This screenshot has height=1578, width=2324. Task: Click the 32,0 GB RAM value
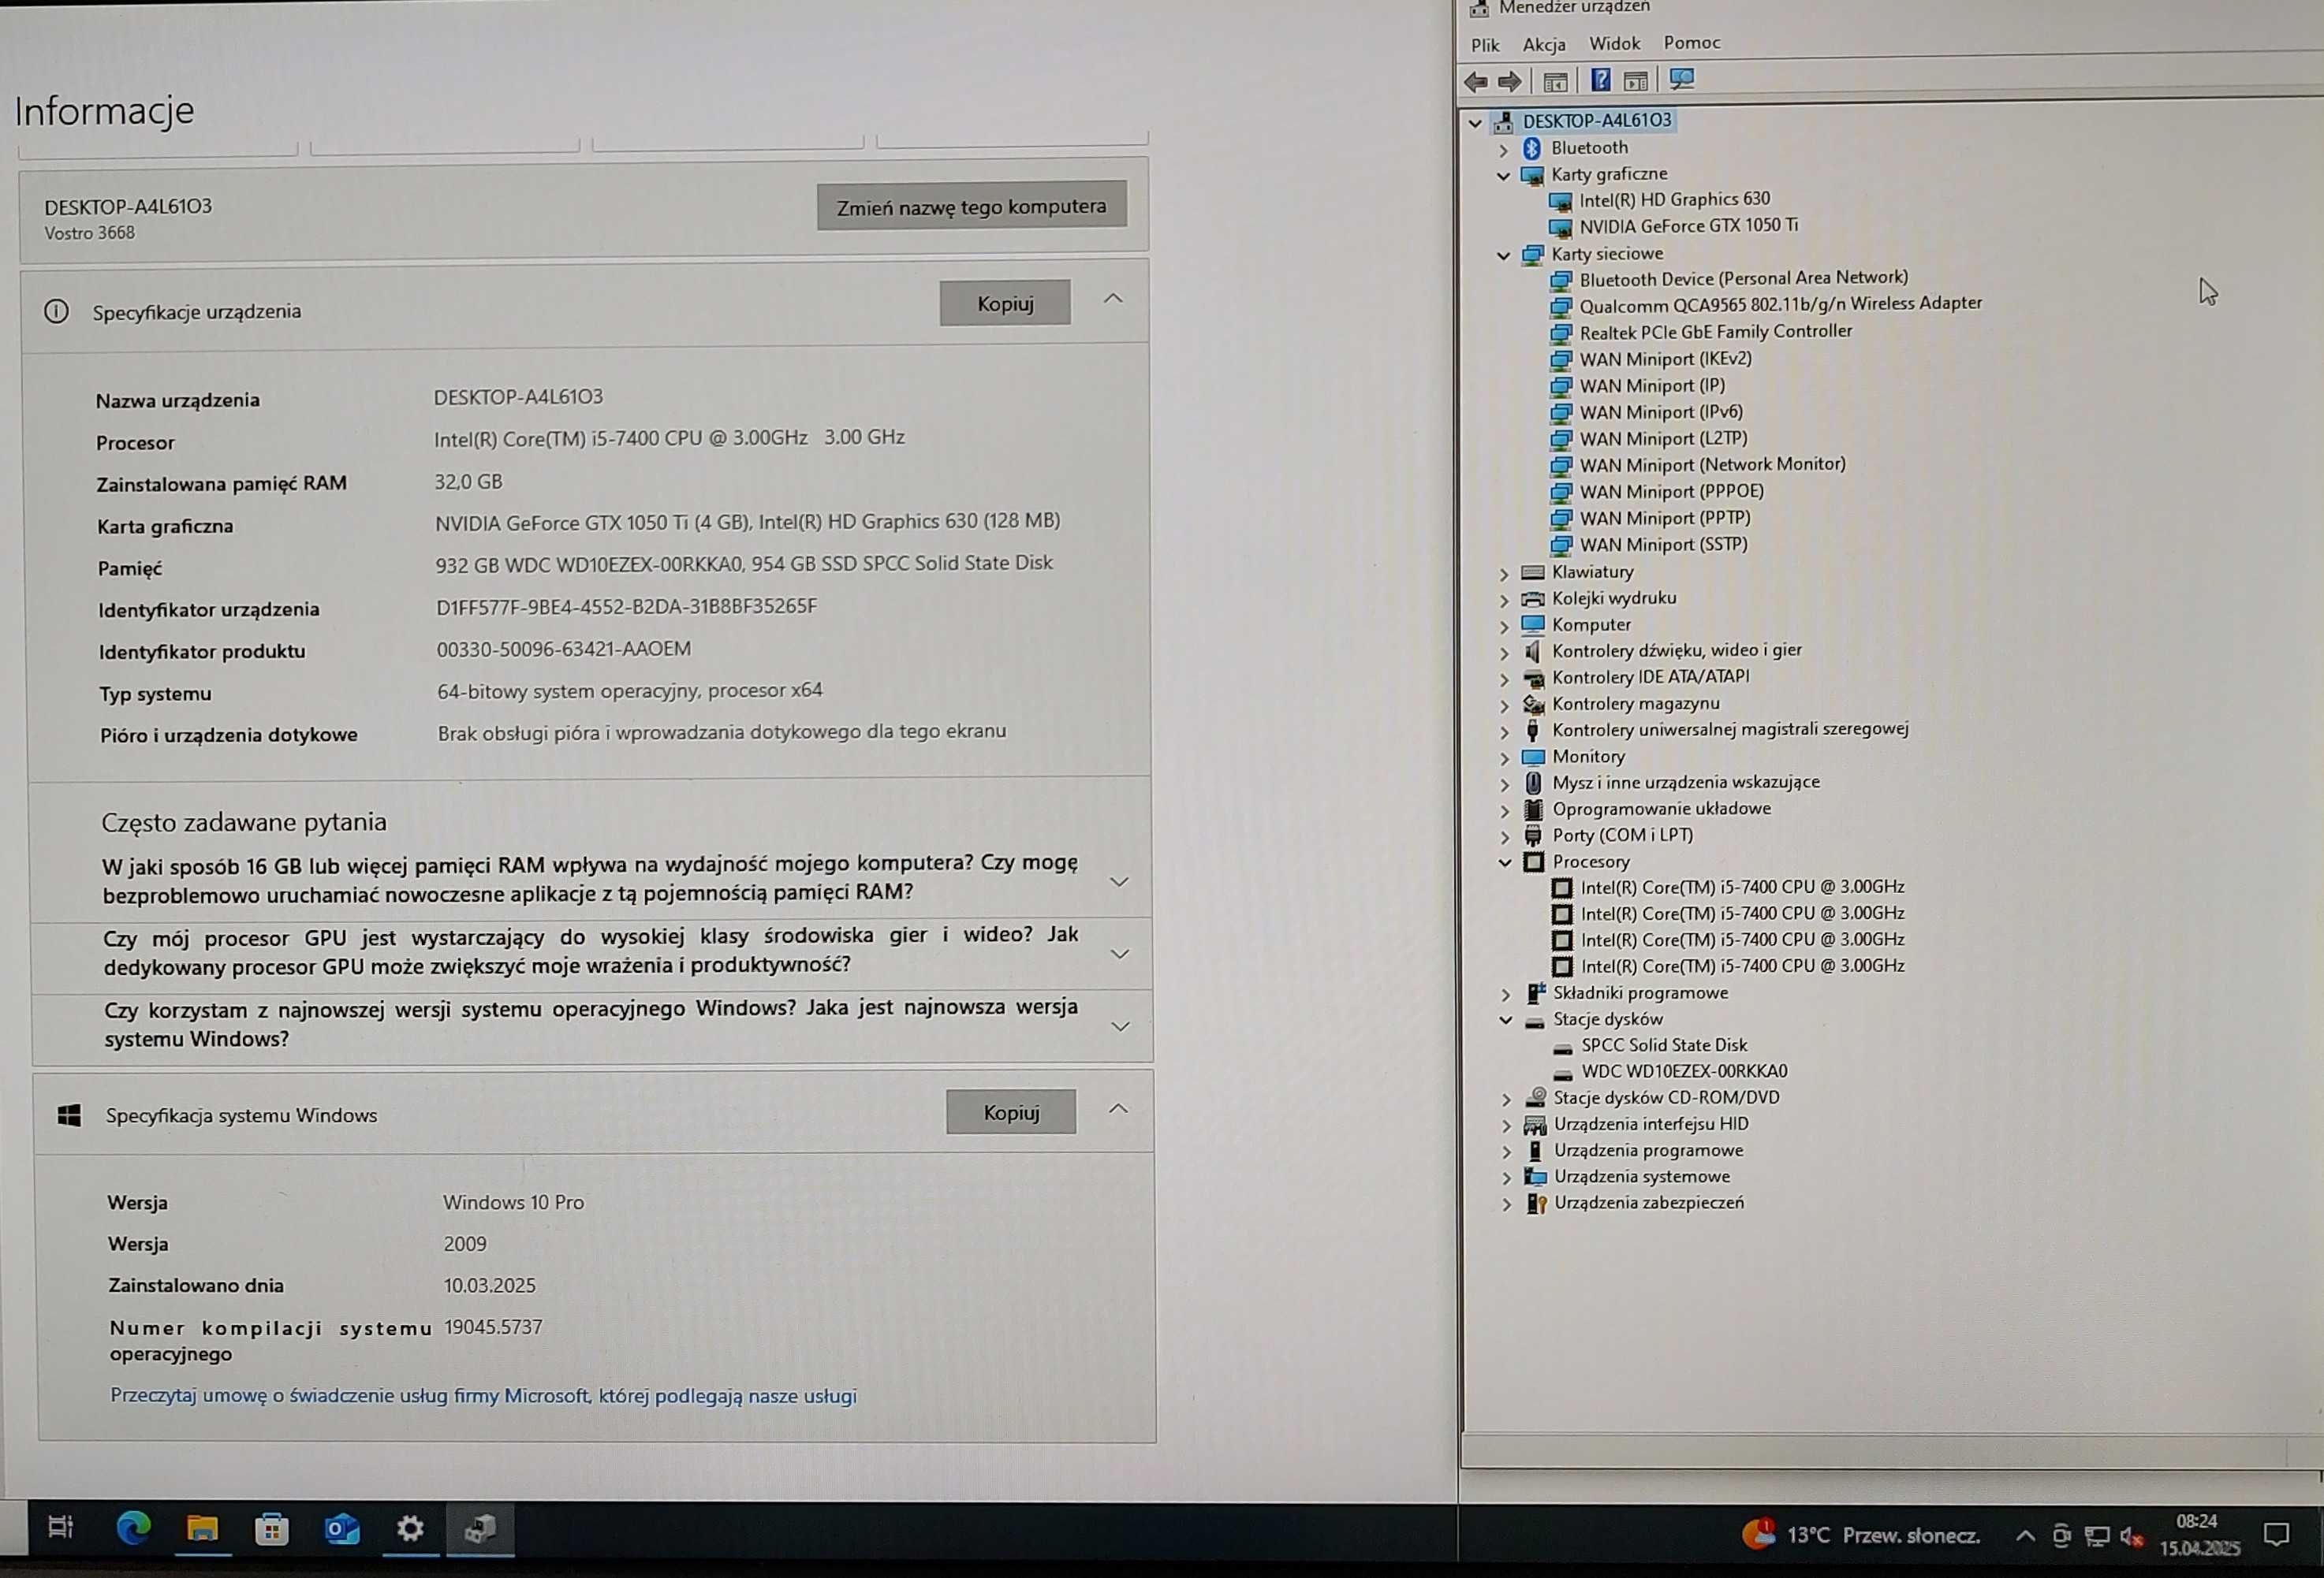tap(468, 482)
